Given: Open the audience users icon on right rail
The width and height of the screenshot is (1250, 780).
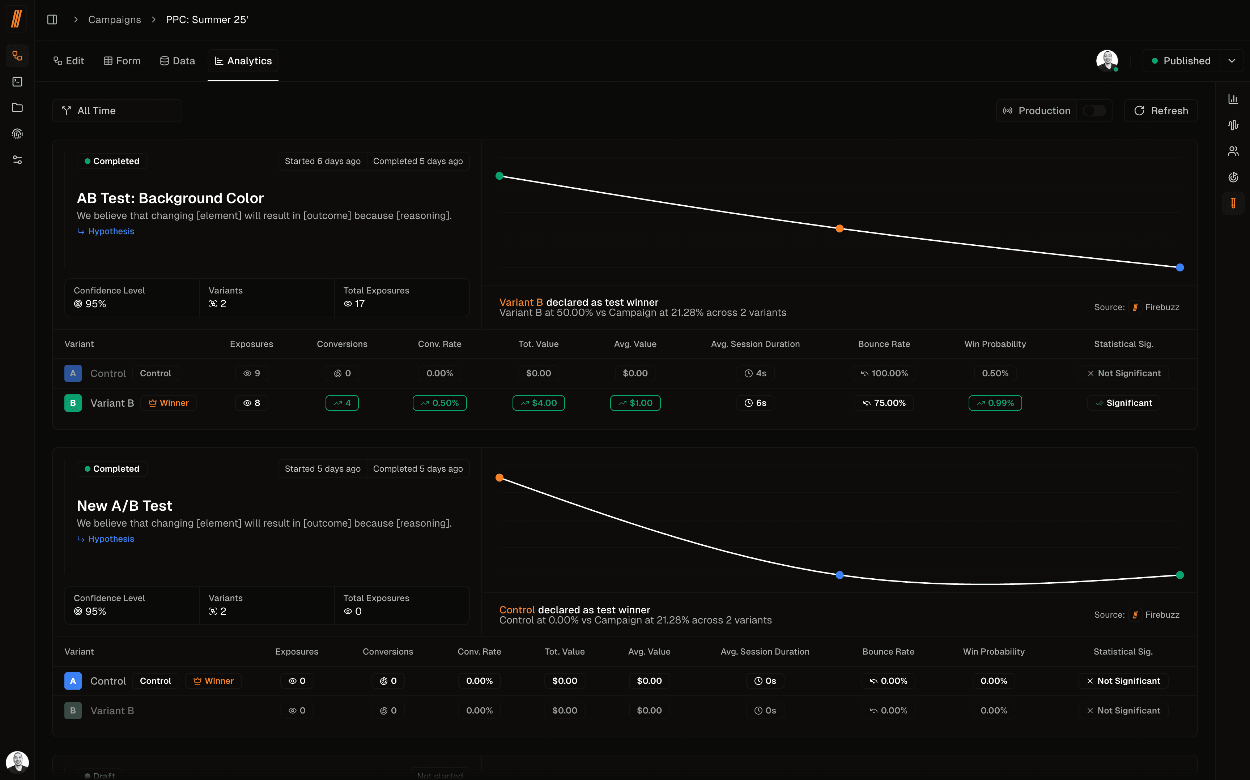Looking at the screenshot, I should coord(1233,151).
